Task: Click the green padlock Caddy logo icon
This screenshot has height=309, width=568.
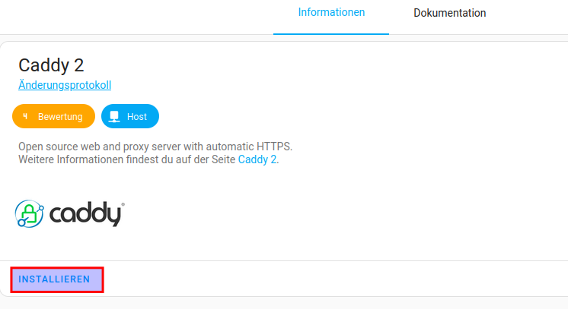Action: (30, 214)
